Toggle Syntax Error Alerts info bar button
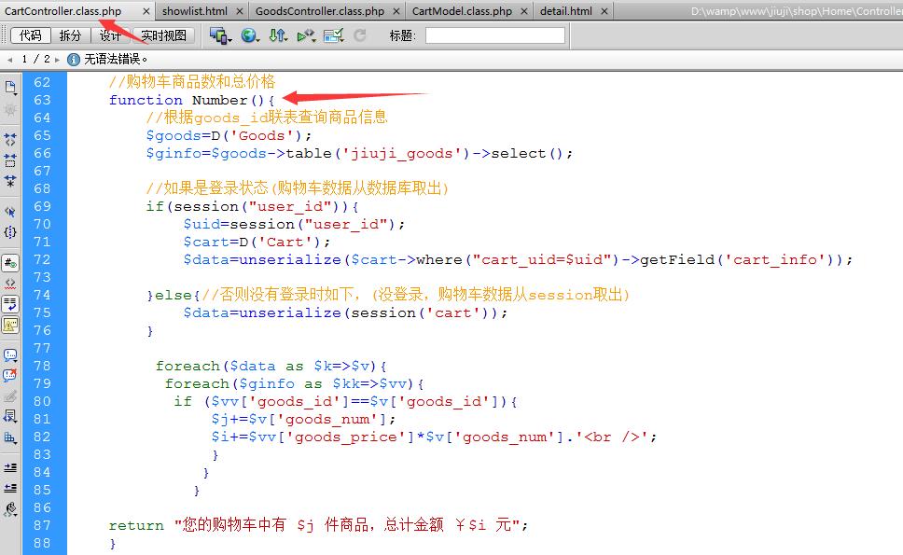This screenshot has width=903, height=555. pos(10,326)
